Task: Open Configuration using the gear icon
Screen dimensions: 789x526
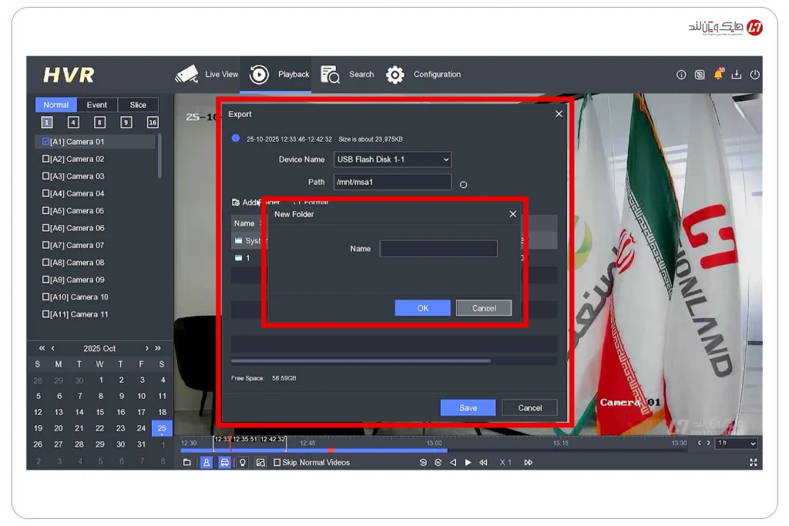Action: point(395,74)
